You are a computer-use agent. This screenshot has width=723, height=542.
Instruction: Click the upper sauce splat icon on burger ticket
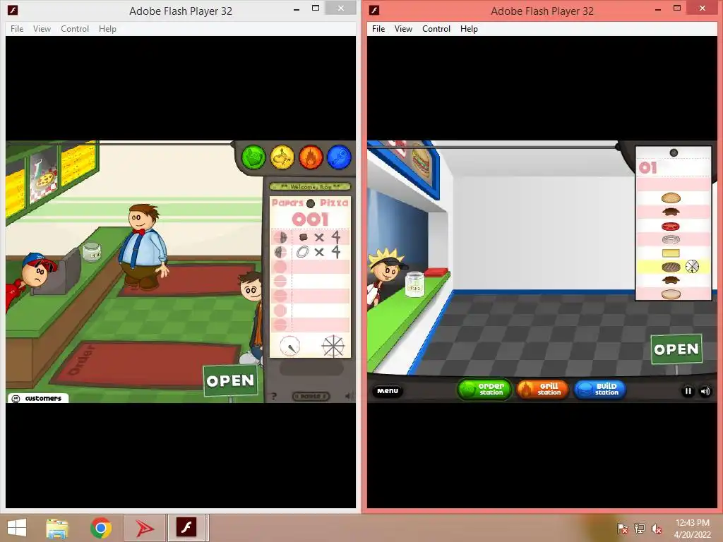pos(671,212)
